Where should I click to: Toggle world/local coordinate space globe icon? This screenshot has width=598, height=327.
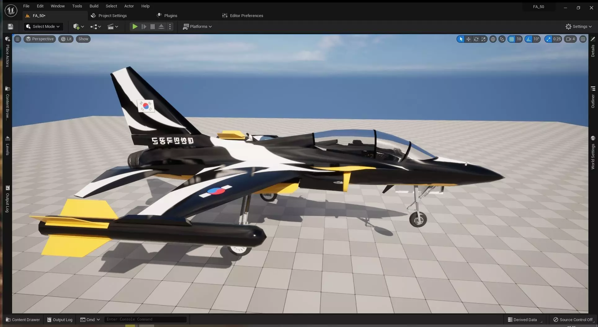(x=493, y=39)
